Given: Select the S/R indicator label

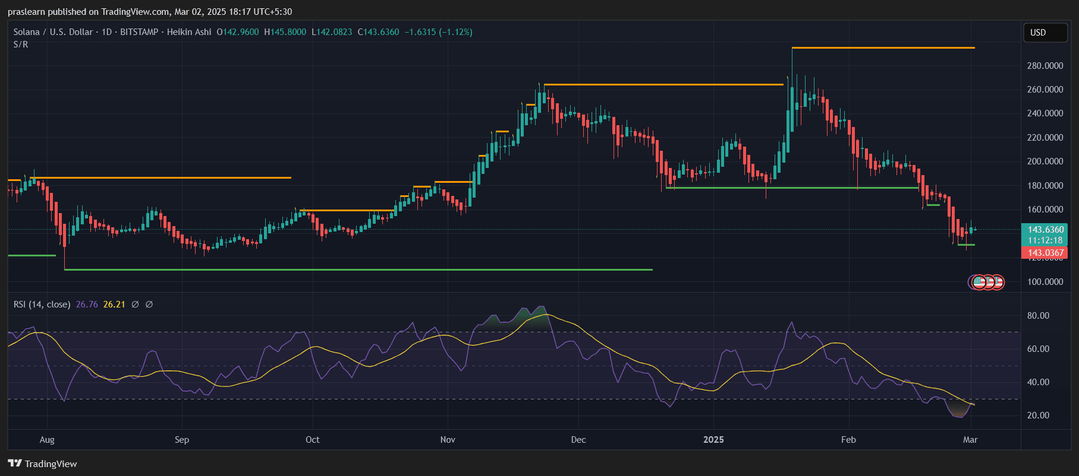Looking at the screenshot, I should pyautogui.click(x=21, y=45).
